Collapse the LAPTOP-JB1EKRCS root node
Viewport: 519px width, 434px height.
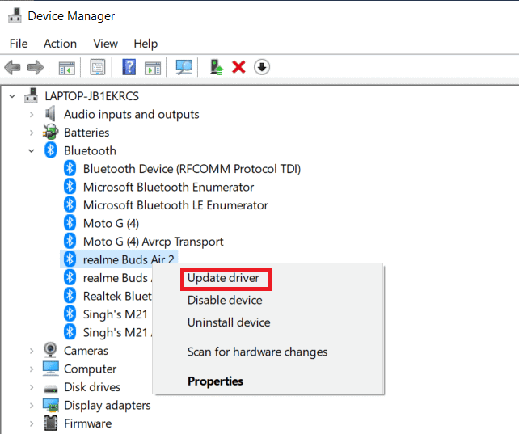click(x=12, y=96)
